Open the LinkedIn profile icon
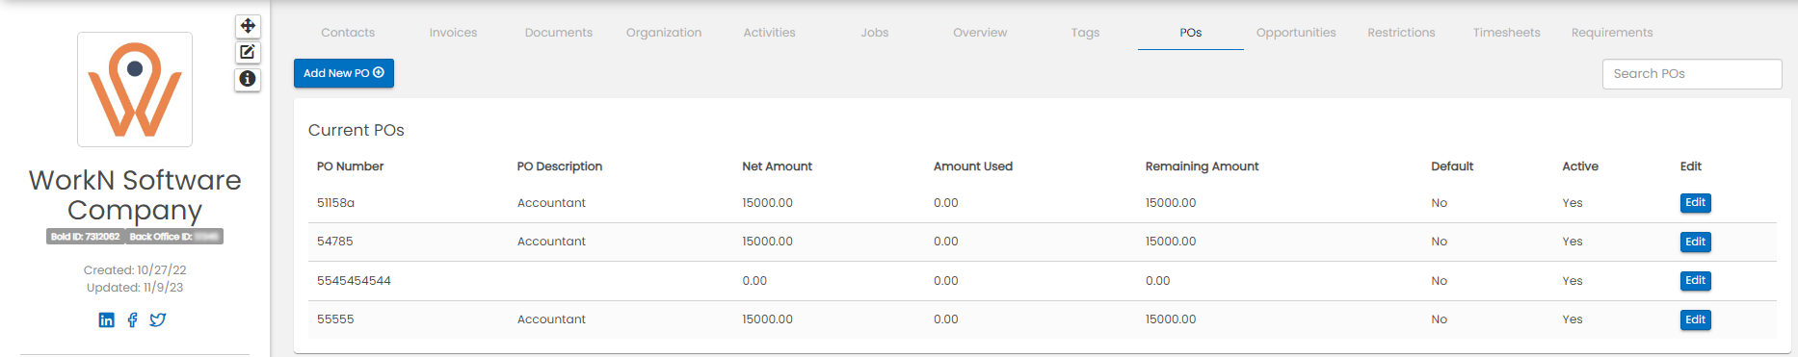This screenshot has width=1798, height=357. tap(107, 319)
